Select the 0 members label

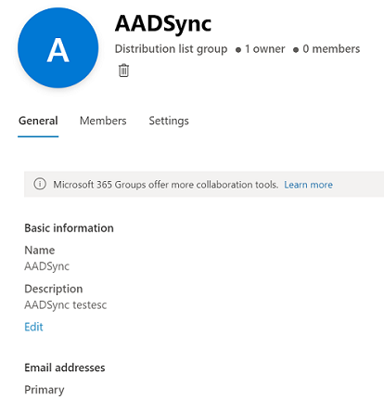point(331,49)
